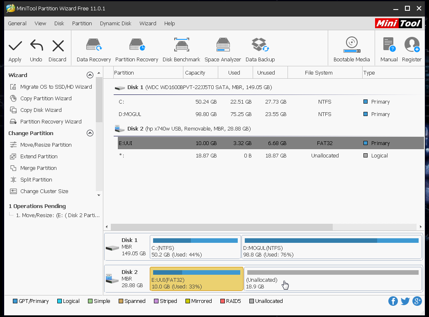Undo the last operation
This screenshot has height=317, width=429.
click(36, 51)
